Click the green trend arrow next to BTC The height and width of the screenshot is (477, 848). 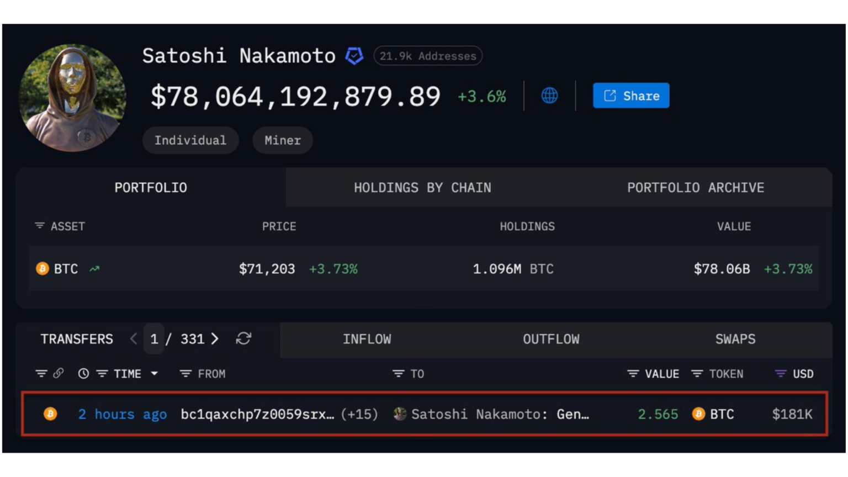coord(94,269)
